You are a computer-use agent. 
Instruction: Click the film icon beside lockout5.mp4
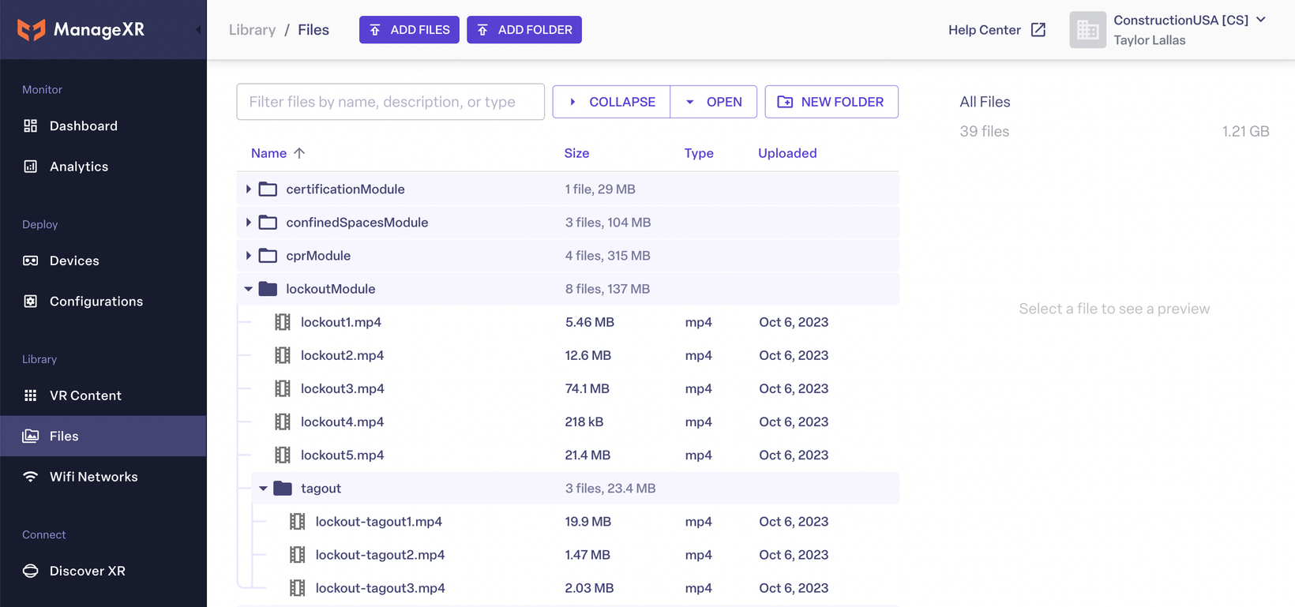coord(282,455)
